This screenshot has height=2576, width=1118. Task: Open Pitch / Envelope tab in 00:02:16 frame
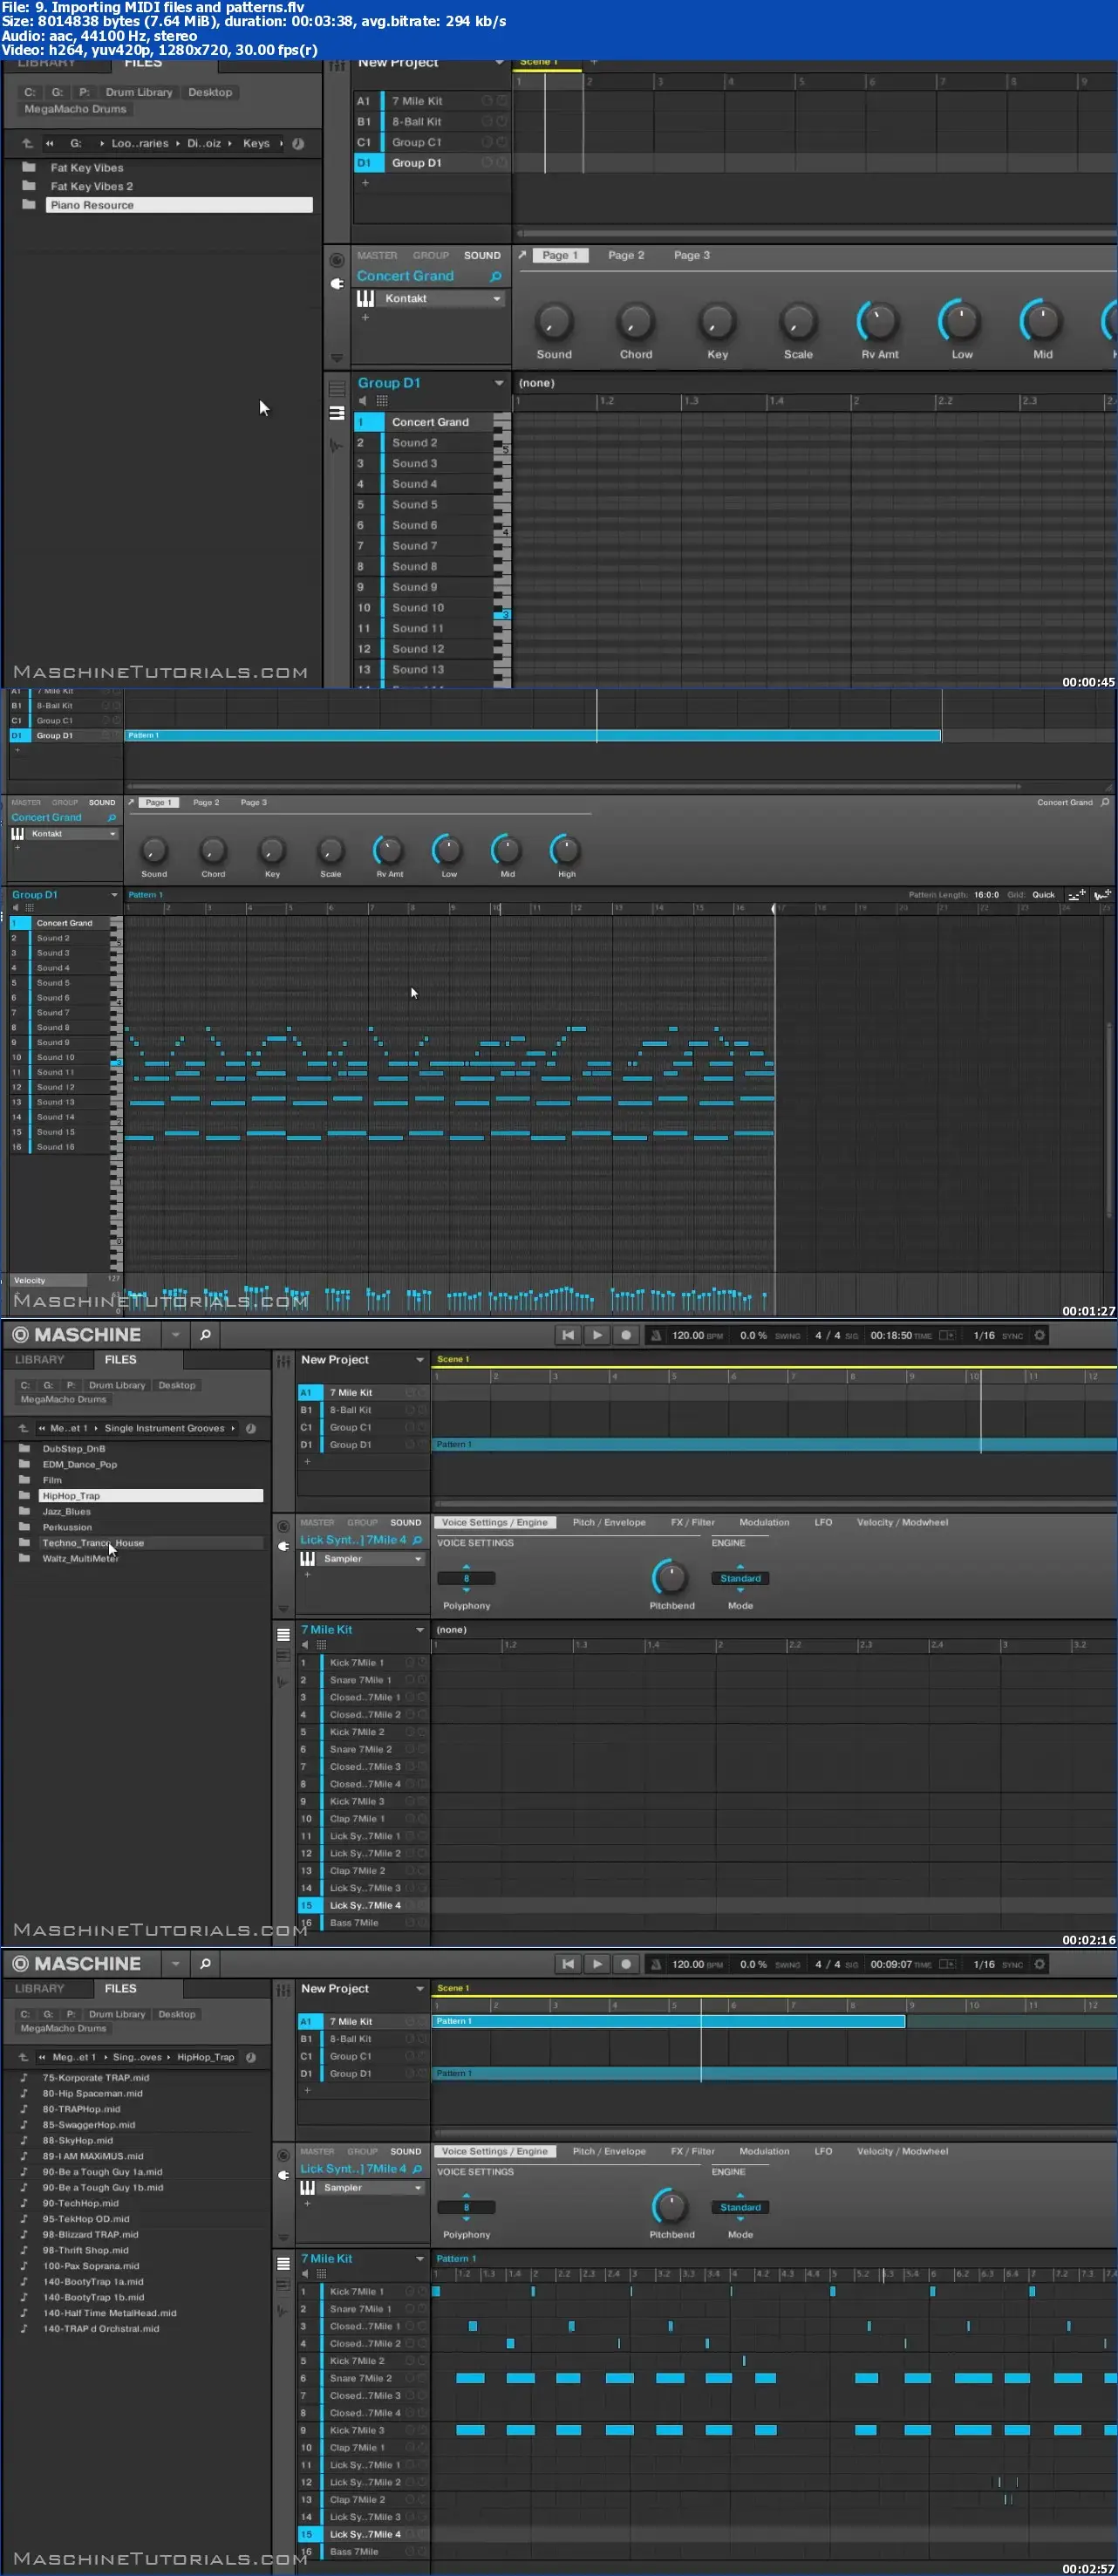click(x=609, y=1522)
